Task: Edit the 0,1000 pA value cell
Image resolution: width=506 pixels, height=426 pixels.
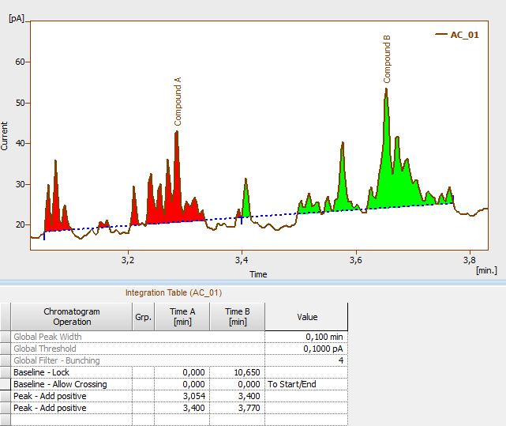Action: pos(306,349)
